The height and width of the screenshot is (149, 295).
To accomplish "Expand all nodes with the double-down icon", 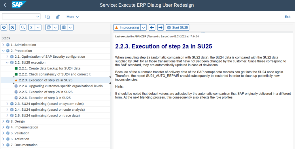I will click(4, 27).
